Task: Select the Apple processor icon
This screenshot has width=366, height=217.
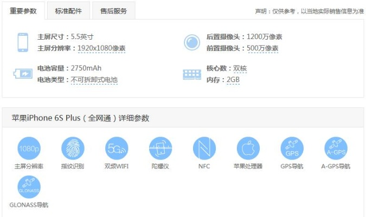Action: pyautogui.click(x=248, y=148)
